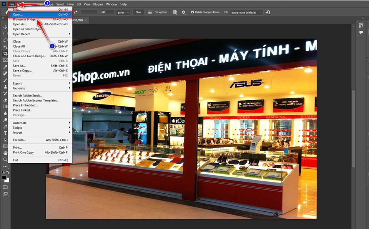Choose Save As... menu entry
Image resolution: width=369 pixels, height=229 pixels.
tap(40, 66)
